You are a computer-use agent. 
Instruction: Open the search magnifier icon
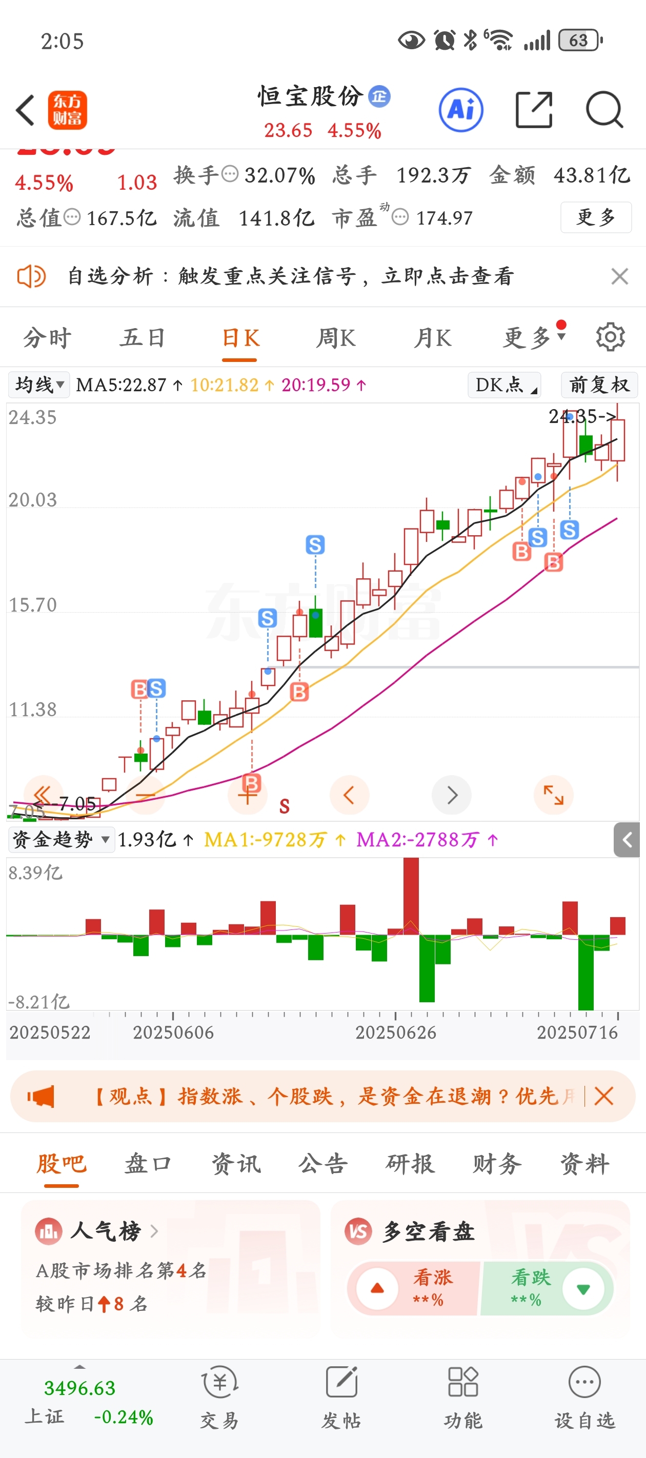(x=604, y=110)
